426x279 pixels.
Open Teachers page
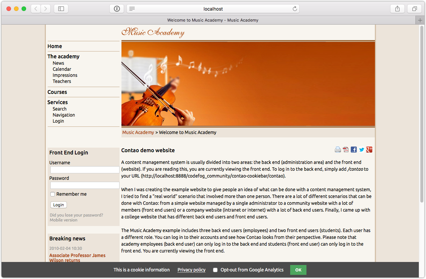click(62, 81)
